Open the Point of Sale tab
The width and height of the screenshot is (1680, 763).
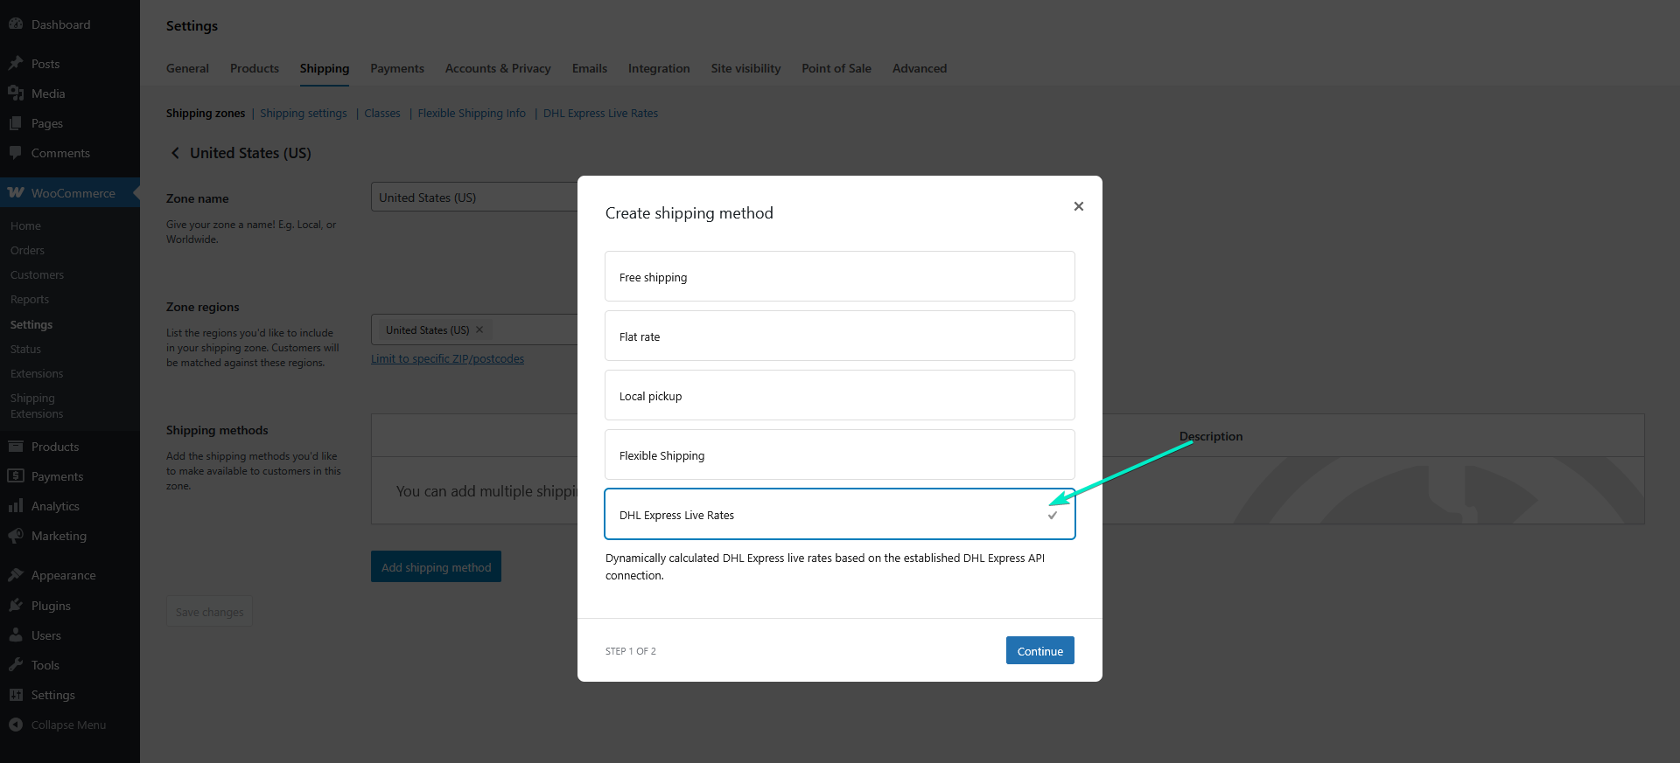coord(836,68)
